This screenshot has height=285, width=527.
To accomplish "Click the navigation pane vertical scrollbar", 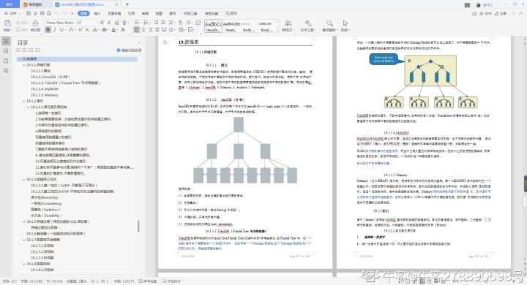I will pyautogui.click(x=138, y=227).
